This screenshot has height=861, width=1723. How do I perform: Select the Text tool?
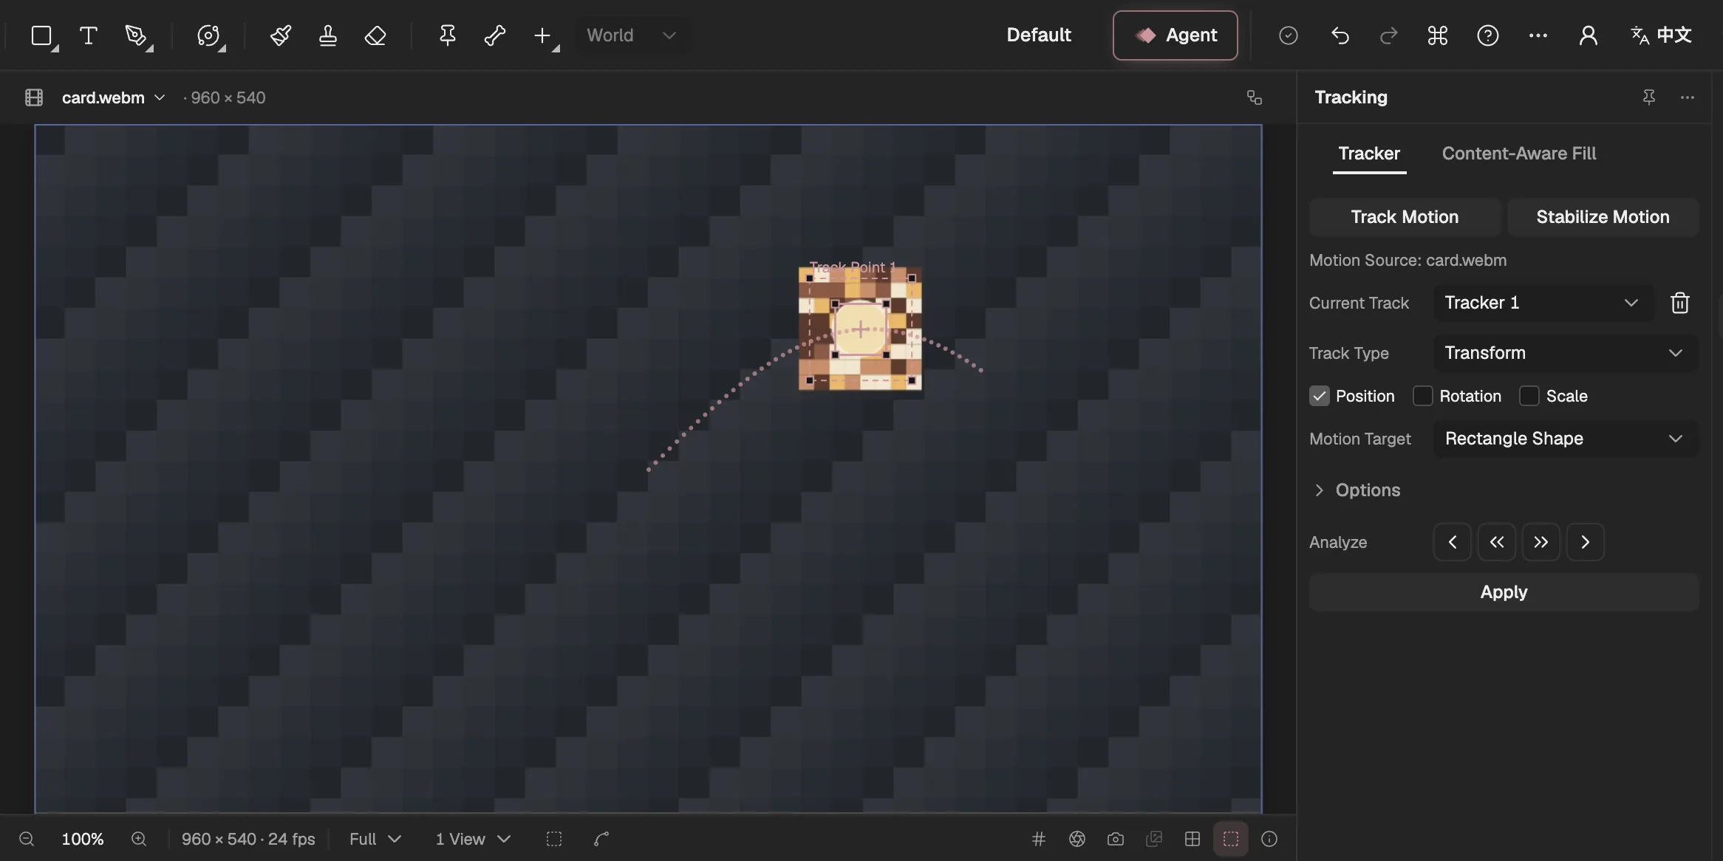[x=89, y=35]
